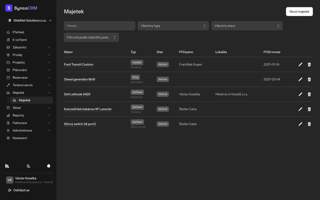Viewport: 320px width, 200px height.
Task: Open Dell Latitude 5420 link
Action: point(77,94)
